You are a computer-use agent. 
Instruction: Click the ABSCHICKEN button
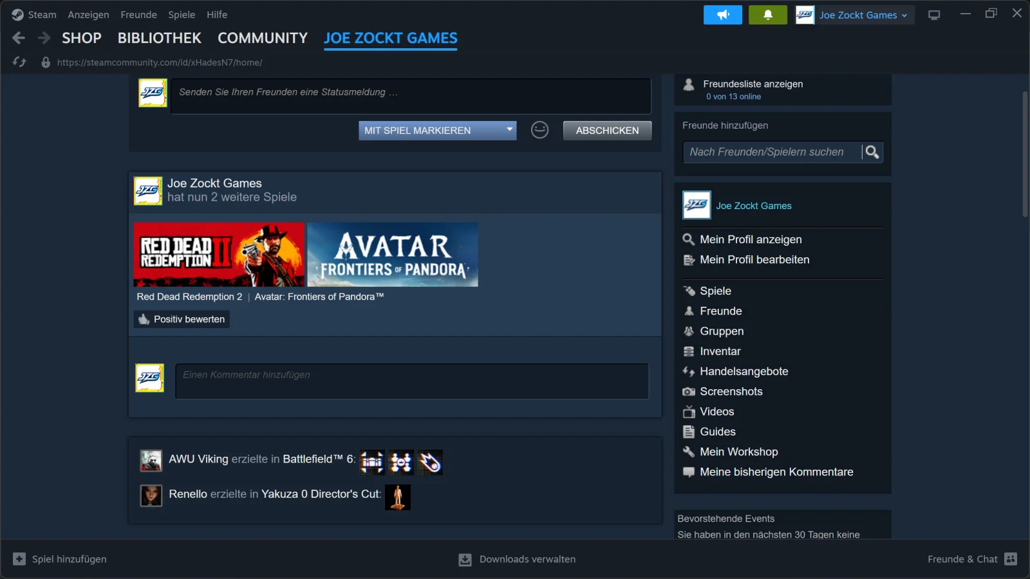pyautogui.click(x=607, y=131)
